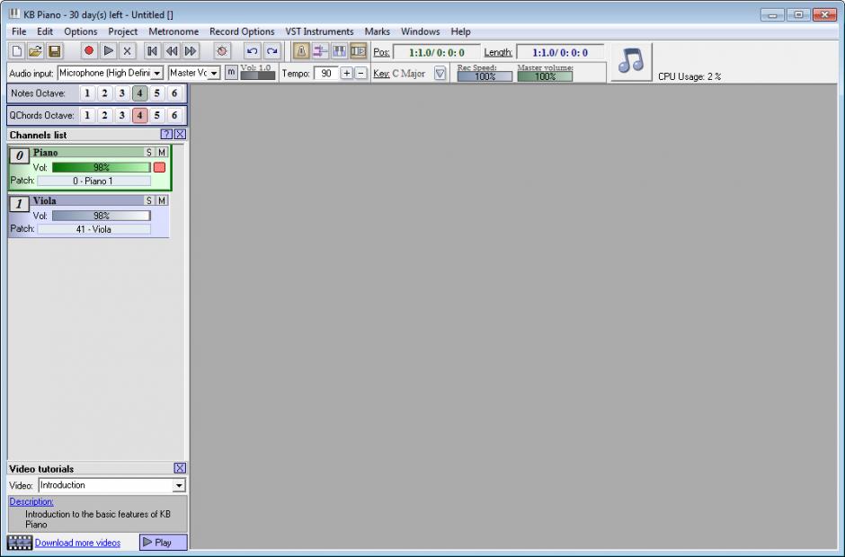Play the song using the toolbar play arrow
845x557 pixels.
click(x=108, y=51)
